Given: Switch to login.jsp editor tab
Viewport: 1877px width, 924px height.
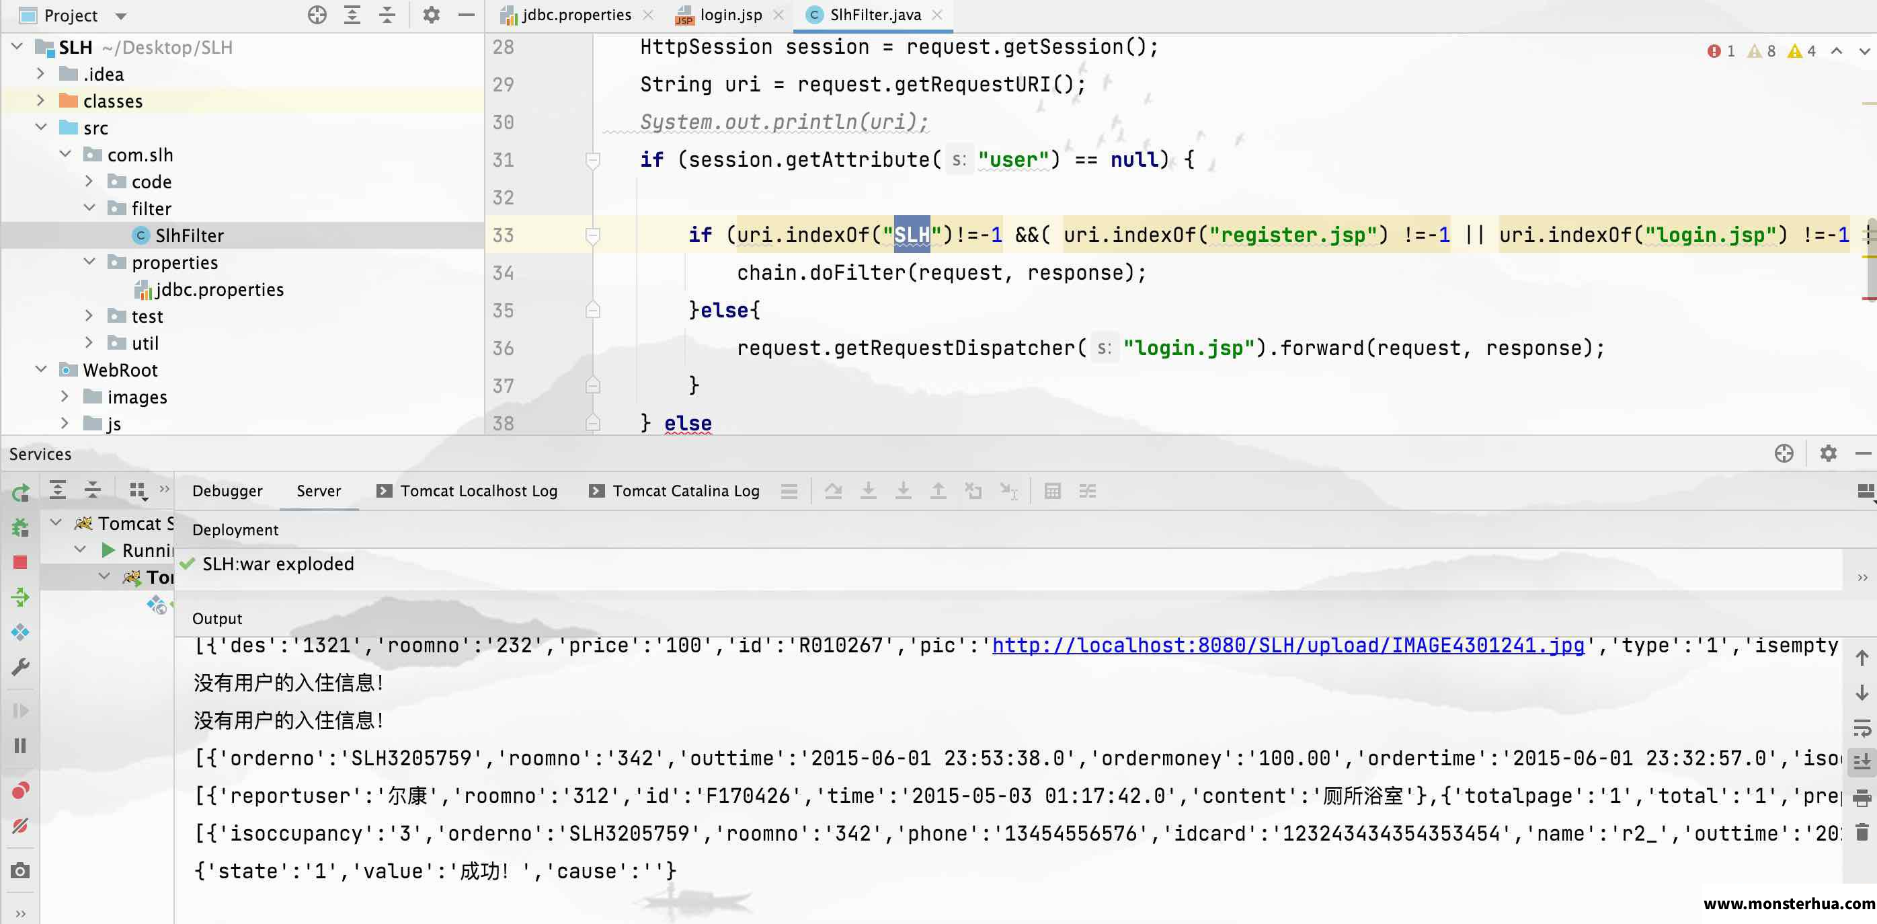Looking at the screenshot, I should click(729, 15).
